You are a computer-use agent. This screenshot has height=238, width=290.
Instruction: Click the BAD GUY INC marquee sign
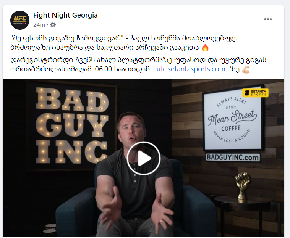(71, 125)
